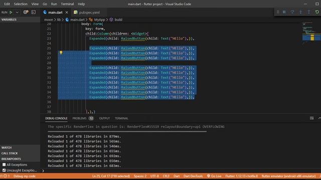The height and width of the screenshot is (180, 321).
Task: Open the debug console icon in Run header
Action: 34,12
